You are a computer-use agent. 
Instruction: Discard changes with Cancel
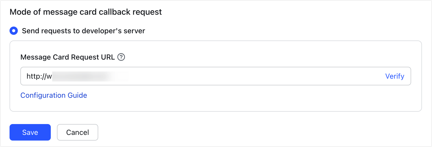pyautogui.click(x=77, y=132)
